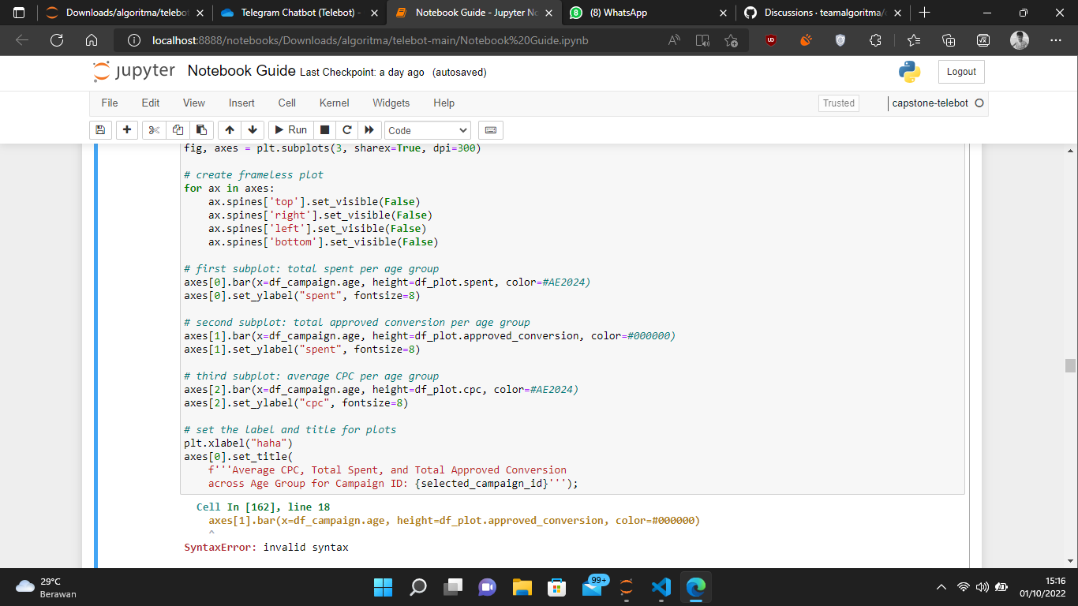
Task: Move the selected cell up
Action: pos(228,129)
